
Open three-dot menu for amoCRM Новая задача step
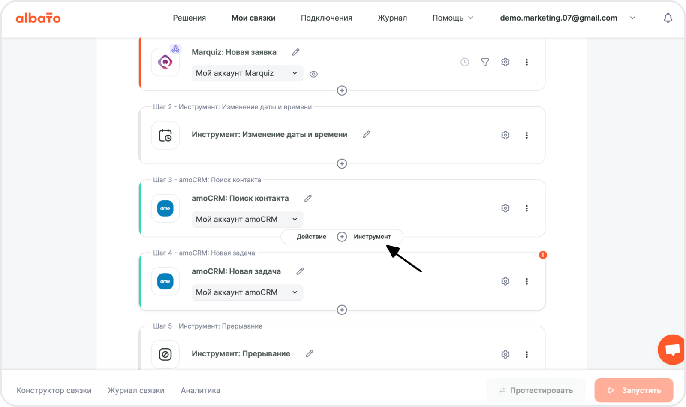(x=527, y=281)
